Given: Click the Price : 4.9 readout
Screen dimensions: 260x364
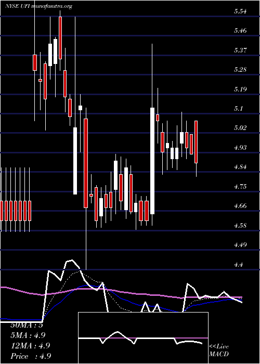Looking at the screenshot, I should coord(31,356).
